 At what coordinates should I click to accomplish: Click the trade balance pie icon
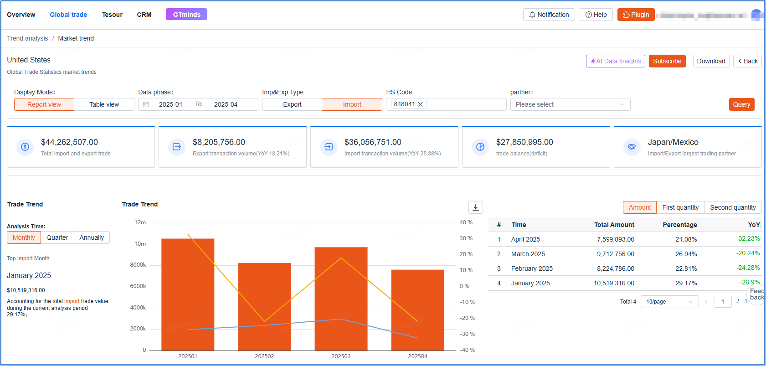click(x=480, y=147)
